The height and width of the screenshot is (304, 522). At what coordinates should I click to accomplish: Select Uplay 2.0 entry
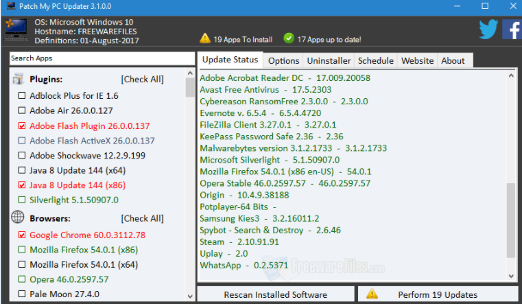click(224, 253)
